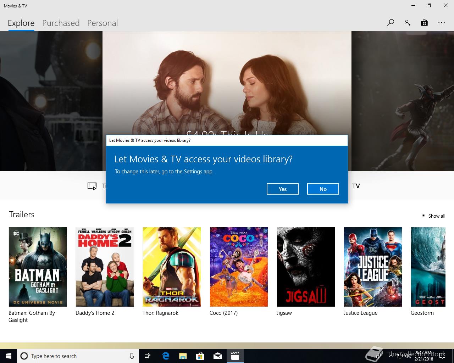Click the TV category label
454x363 pixels.
click(x=356, y=186)
